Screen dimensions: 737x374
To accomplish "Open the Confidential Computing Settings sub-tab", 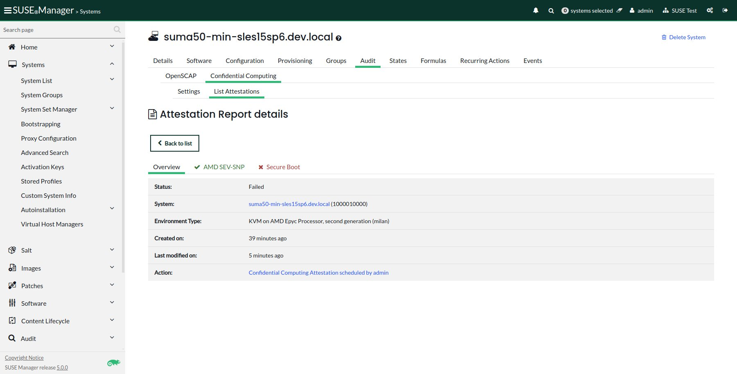I will (x=189, y=91).
